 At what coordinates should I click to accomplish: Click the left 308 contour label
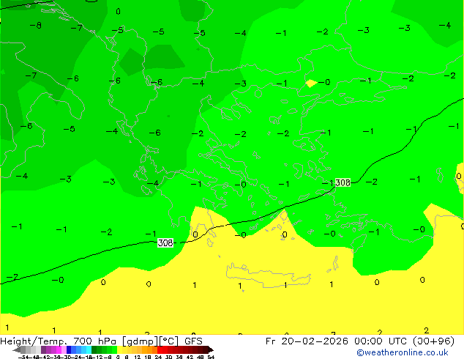click(x=165, y=243)
